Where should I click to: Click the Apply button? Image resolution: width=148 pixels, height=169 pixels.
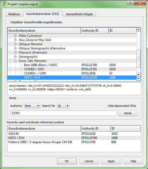click(111, 161)
